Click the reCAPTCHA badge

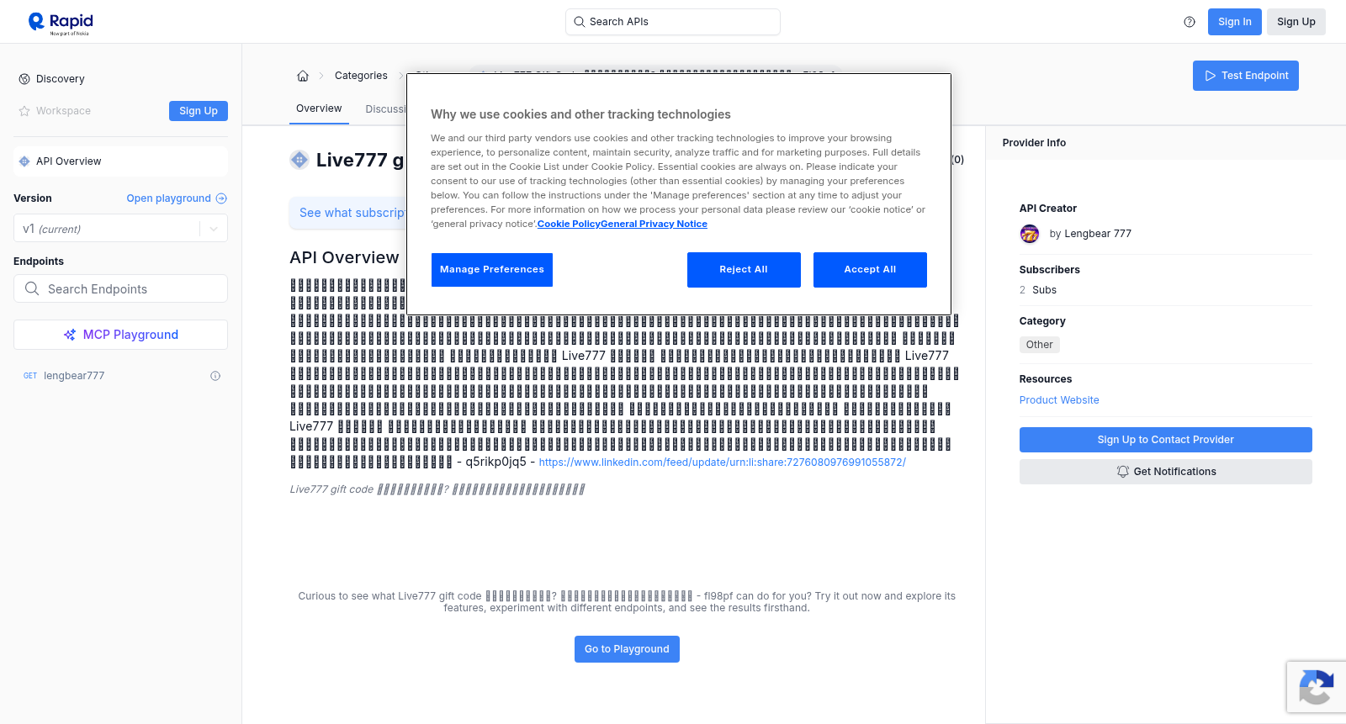(x=1317, y=687)
